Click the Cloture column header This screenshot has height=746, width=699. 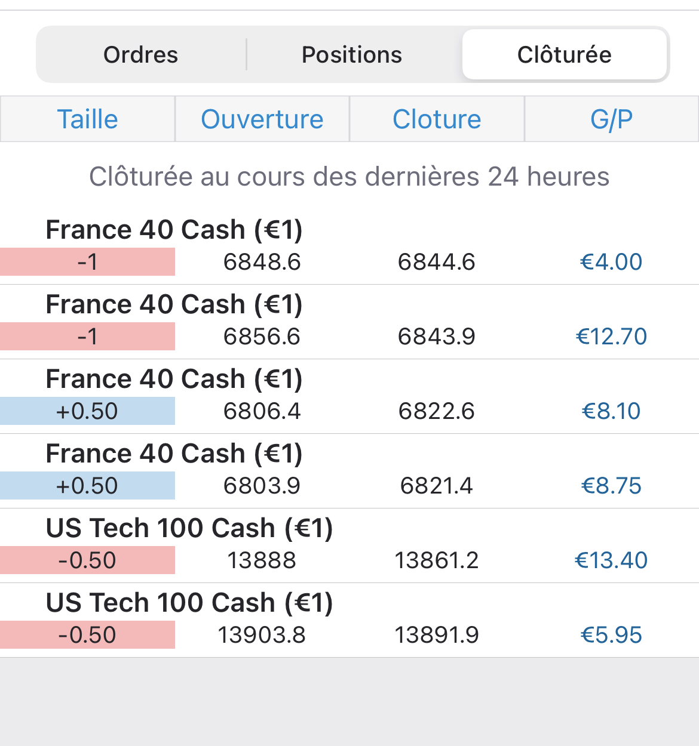tap(437, 119)
